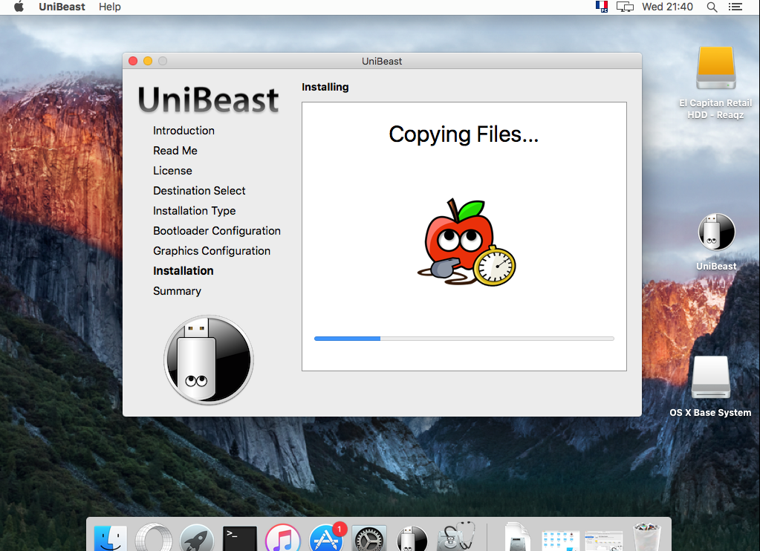Click the 'Installing' heading
760x551 pixels.
[325, 87]
